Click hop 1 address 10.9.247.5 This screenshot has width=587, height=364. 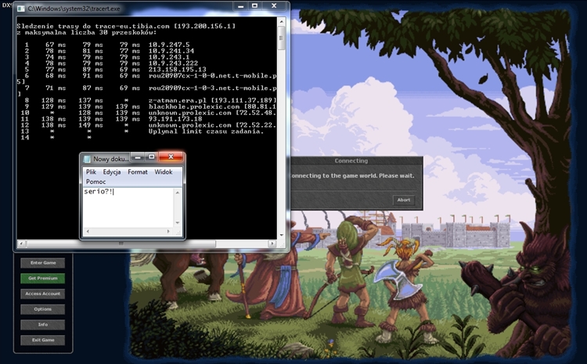[169, 45]
